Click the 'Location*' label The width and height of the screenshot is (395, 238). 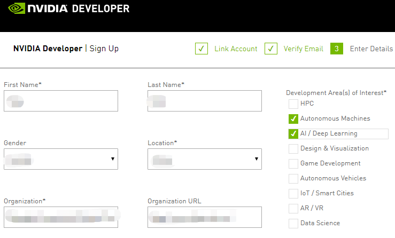click(162, 143)
